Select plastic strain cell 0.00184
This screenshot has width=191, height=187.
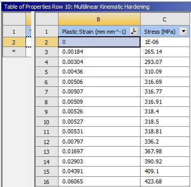(99, 52)
